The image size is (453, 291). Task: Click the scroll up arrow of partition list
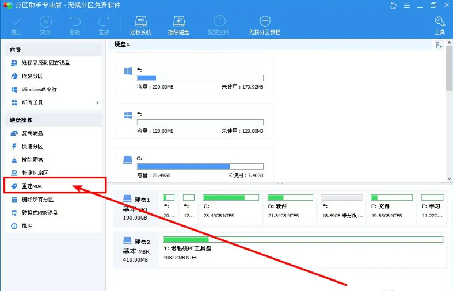click(449, 43)
